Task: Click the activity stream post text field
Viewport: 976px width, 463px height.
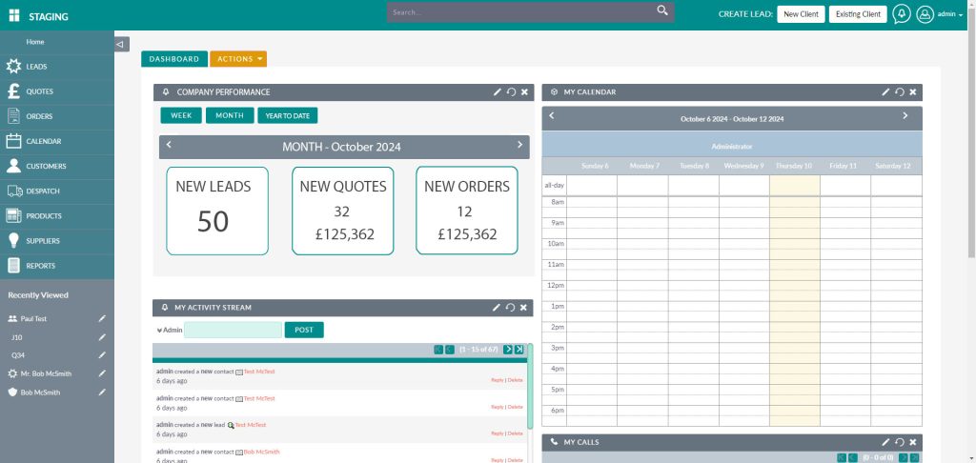Action: pyautogui.click(x=233, y=330)
